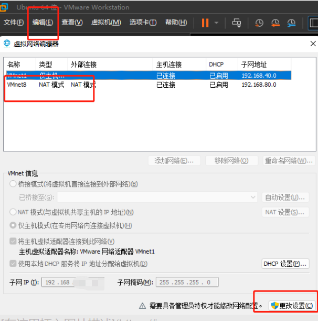Click the virtual network editor globe icon
Screen dimensions: 318x321
coord(7,44)
